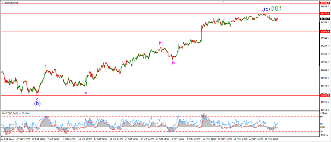
Task: Select the magenta i wave label
Action: click(x=46, y=66)
